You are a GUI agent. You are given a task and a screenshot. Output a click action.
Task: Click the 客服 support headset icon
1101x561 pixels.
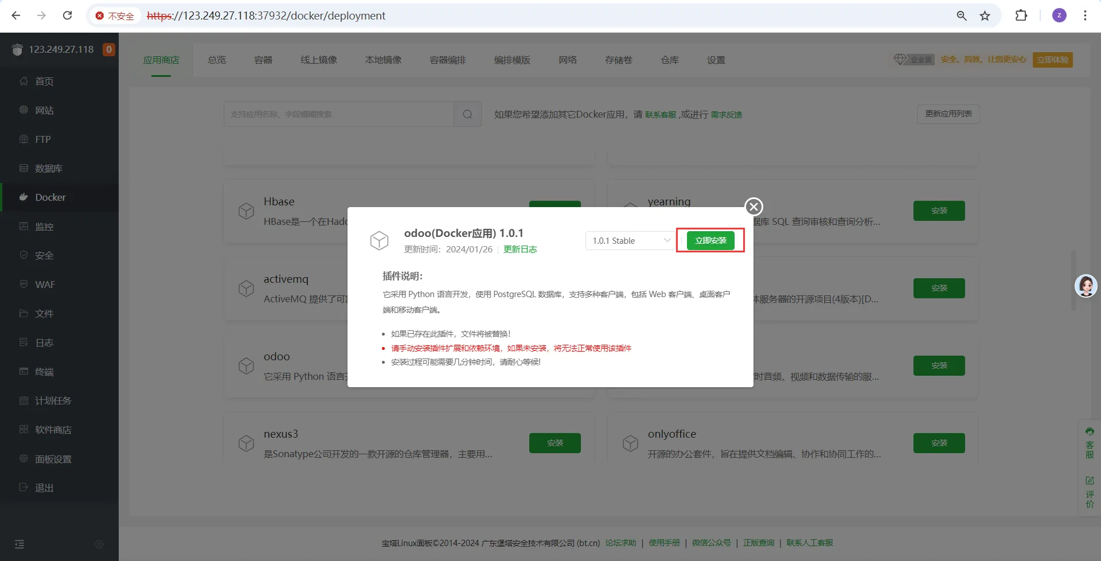[1090, 431]
